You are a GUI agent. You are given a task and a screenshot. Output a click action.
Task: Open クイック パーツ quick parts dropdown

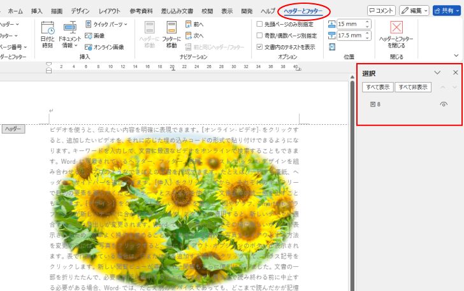point(106,24)
